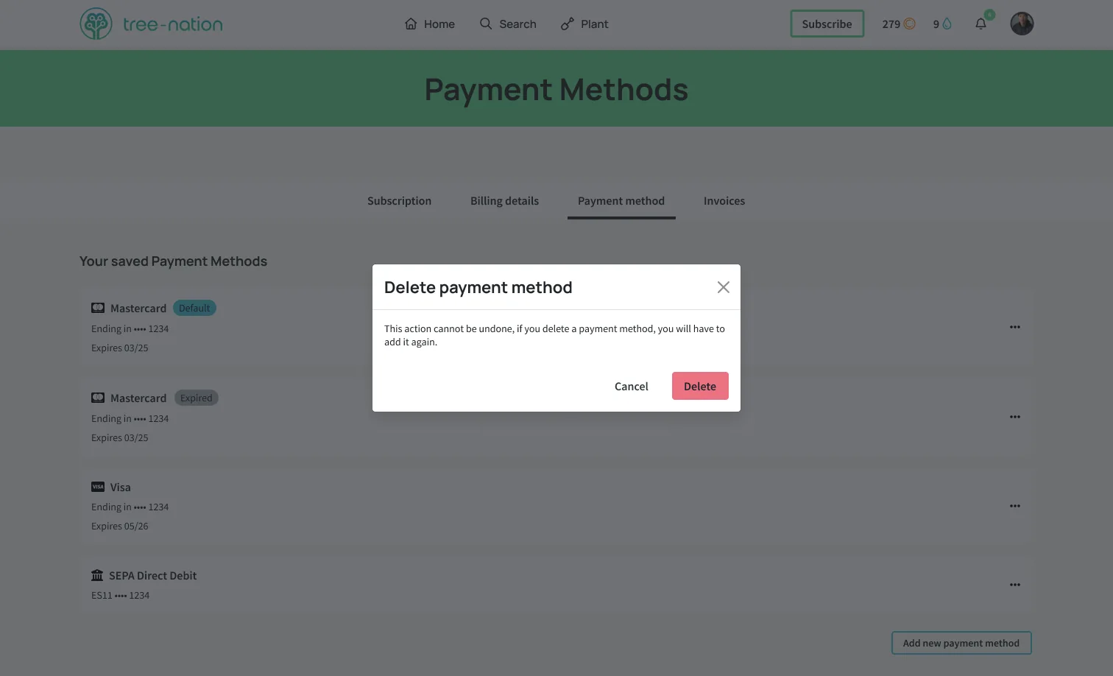Click 'ES11 •••• 1234' text
The height and width of the screenshot is (676, 1113).
click(120, 595)
